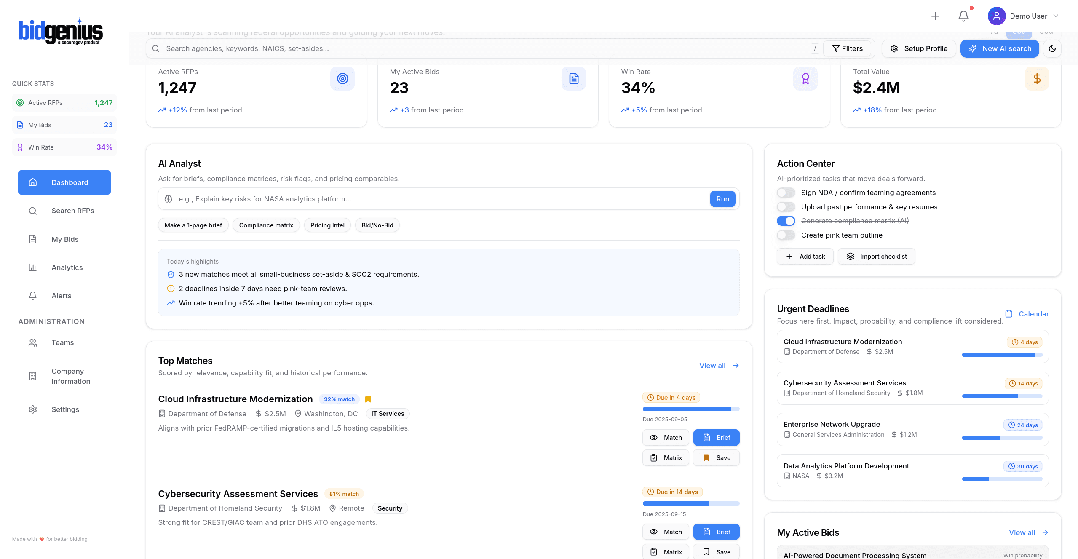Screen dimensions: 1078x559
Task: Click the bidgenius logo
Action: click(x=61, y=31)
